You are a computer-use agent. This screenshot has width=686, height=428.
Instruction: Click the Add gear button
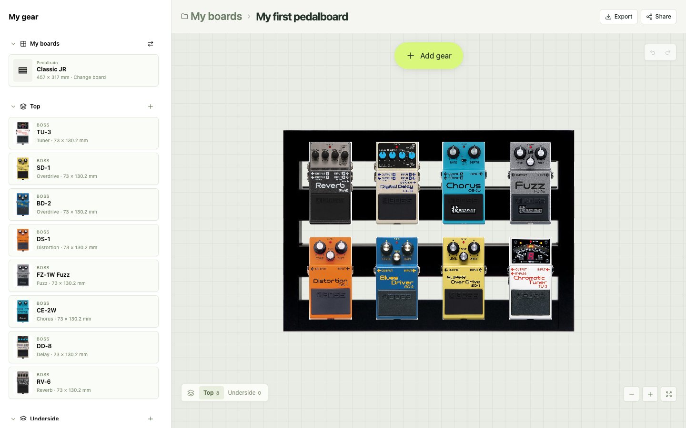click(429, 56)
